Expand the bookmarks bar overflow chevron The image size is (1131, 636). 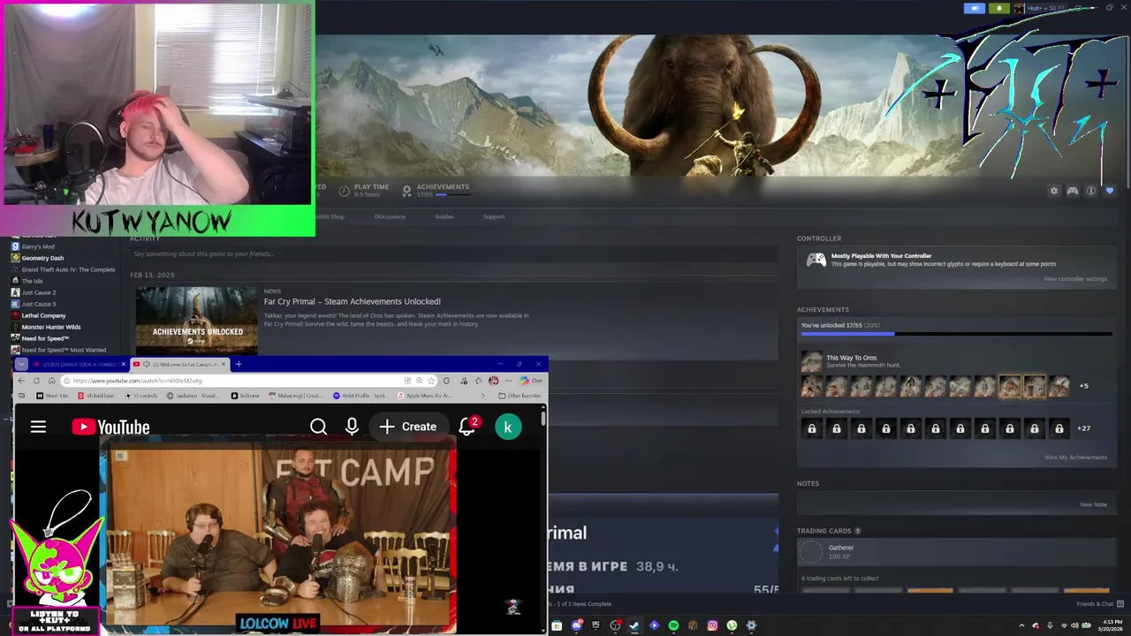coord(482,396)
